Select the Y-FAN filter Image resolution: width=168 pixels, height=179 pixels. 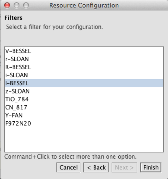pyautogui.click(x=84, y=115)
